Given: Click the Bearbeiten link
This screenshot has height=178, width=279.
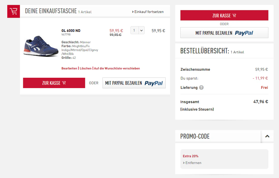Looking at the screenshot, I should pos(69,68).
